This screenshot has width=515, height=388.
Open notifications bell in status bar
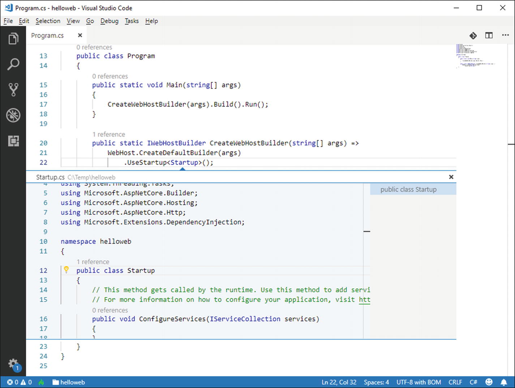click(504, 382)
